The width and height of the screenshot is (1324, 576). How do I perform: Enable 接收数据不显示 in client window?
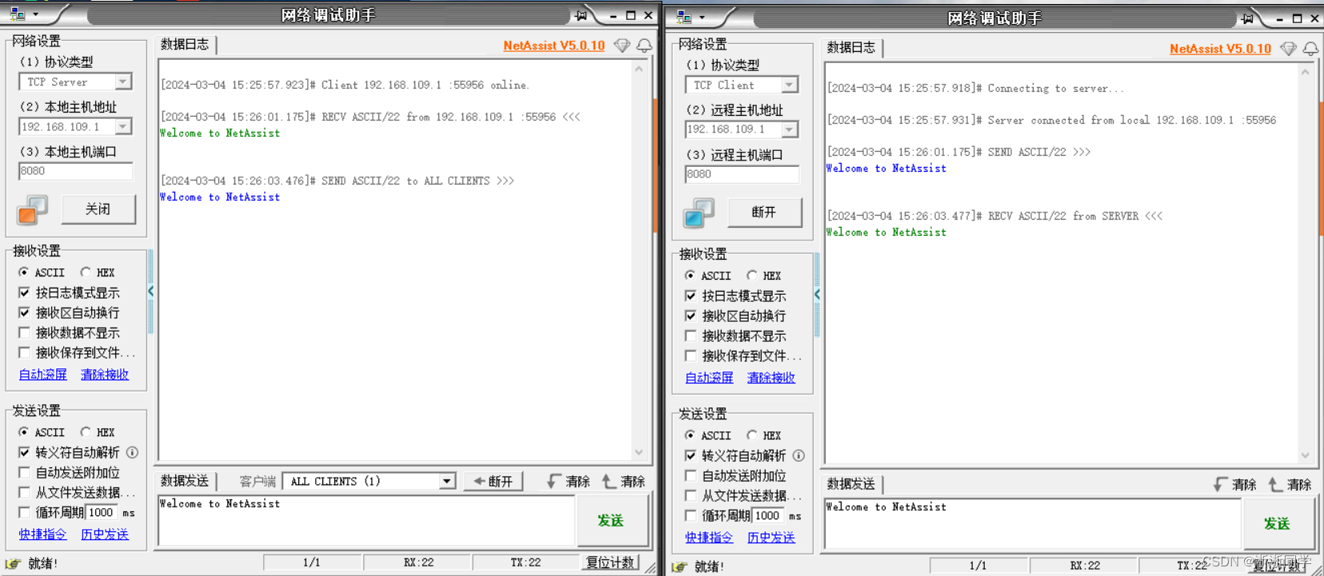click(690, 336)
